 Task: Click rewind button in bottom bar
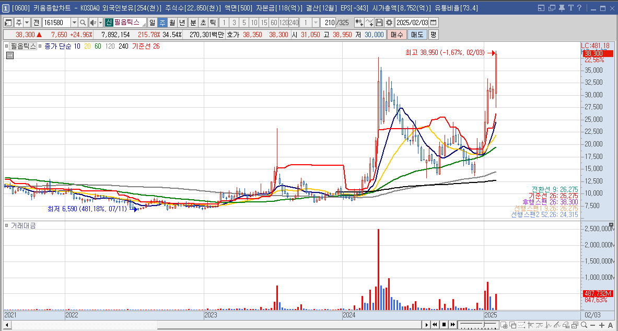(x=435, y=325)
